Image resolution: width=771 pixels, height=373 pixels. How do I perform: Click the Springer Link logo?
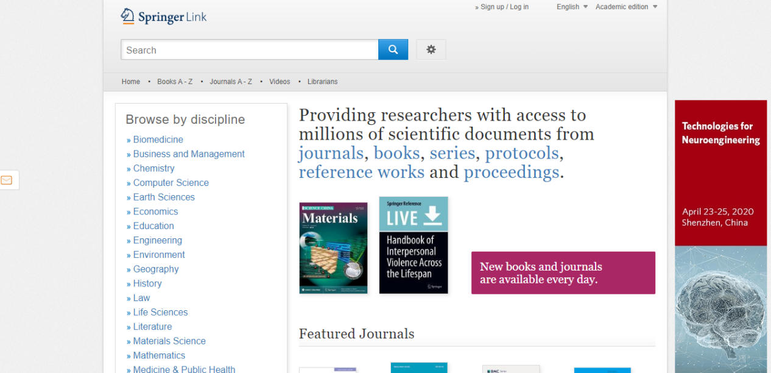click(x=164, y=16)
